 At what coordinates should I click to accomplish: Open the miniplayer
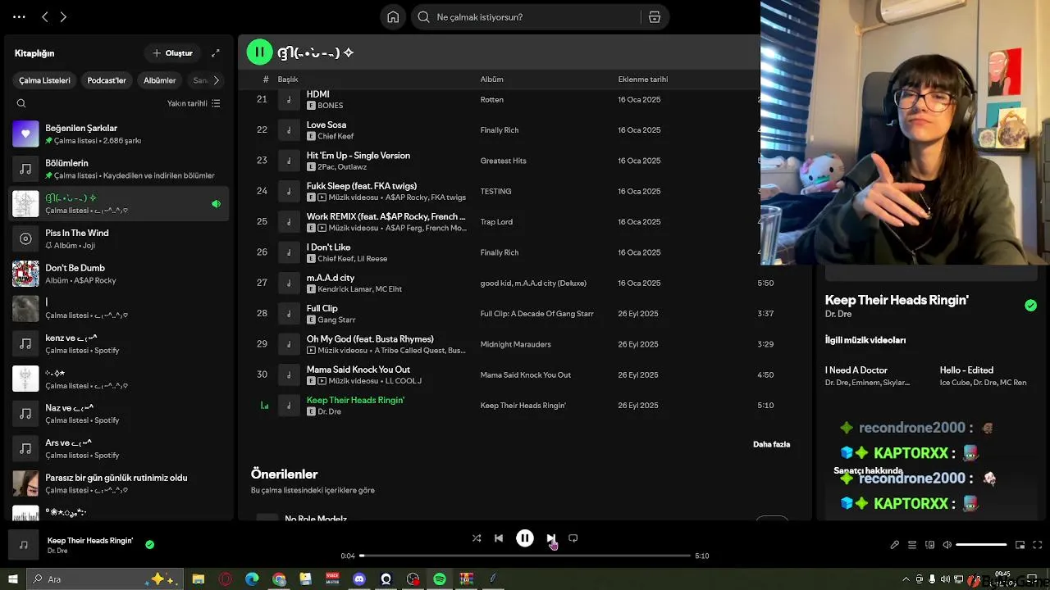pyautogui.click(x=1020, y=545)
